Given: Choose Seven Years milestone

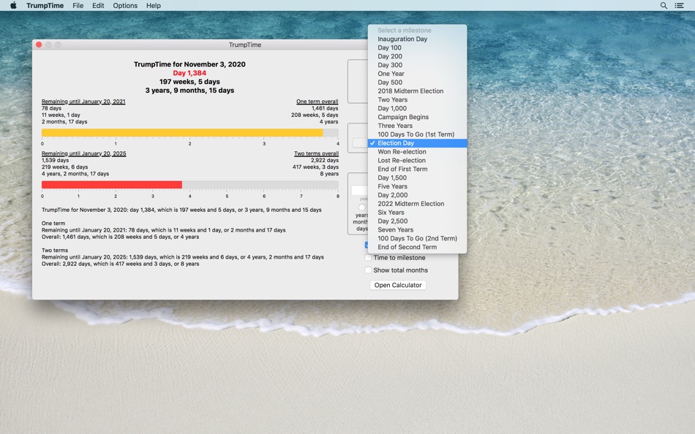Looking at the screenshot, I should coord(417,229).
